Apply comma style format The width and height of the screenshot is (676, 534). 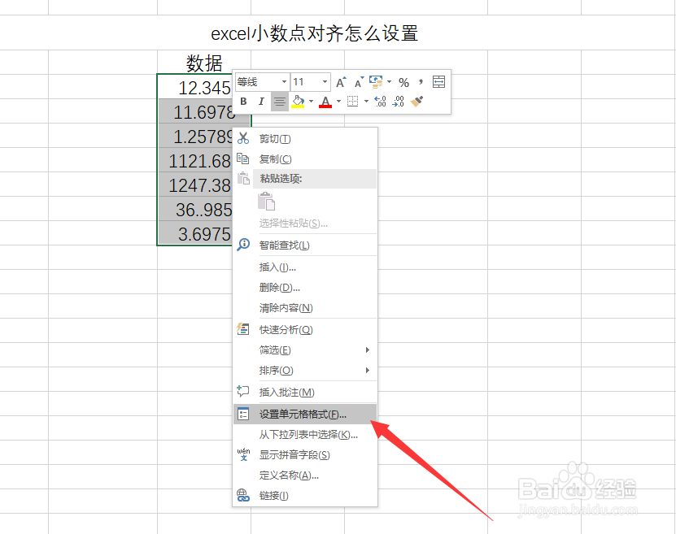pyautogui.click(x=421, y=82)
